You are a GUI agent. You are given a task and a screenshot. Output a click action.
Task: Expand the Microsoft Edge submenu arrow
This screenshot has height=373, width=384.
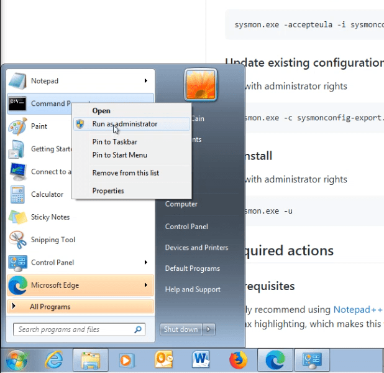tap(146, 285)
